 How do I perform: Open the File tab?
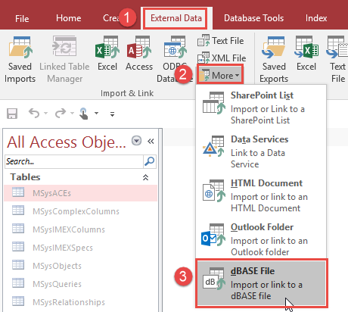[x=22, y=18]
